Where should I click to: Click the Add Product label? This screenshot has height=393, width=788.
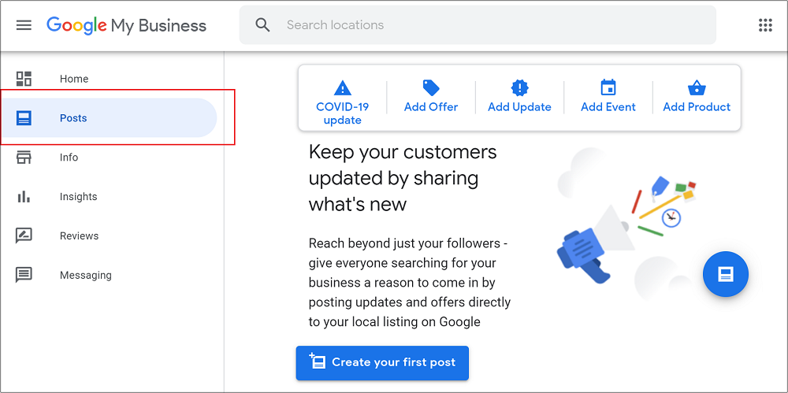697,107
